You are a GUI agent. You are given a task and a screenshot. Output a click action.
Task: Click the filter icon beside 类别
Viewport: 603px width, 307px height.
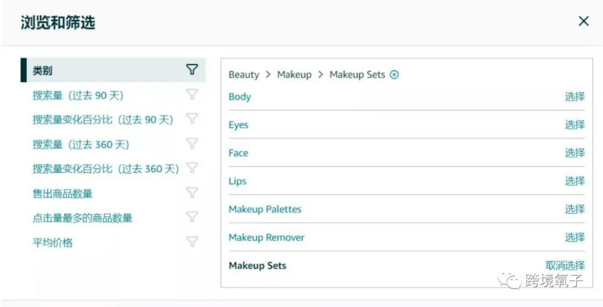pos(192,70)
